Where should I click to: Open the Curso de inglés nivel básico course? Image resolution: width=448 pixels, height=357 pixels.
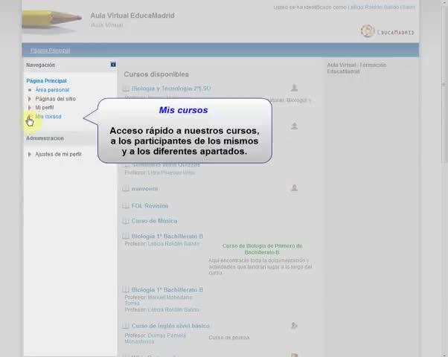click(x=170, y=326)
